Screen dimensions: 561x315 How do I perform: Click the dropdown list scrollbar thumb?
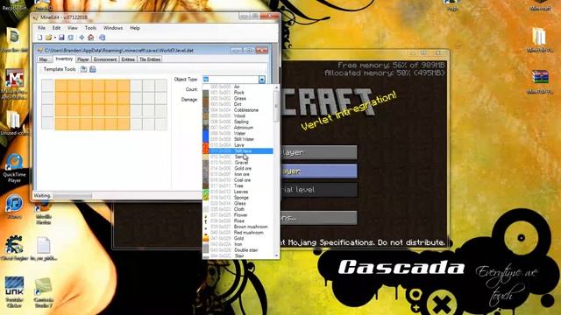coord(276,106)
